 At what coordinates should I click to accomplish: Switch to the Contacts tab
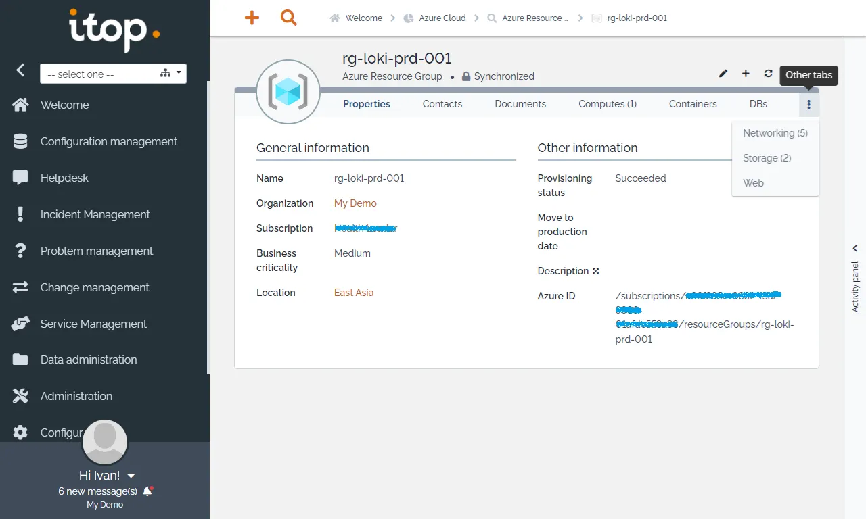click(442, 104)
